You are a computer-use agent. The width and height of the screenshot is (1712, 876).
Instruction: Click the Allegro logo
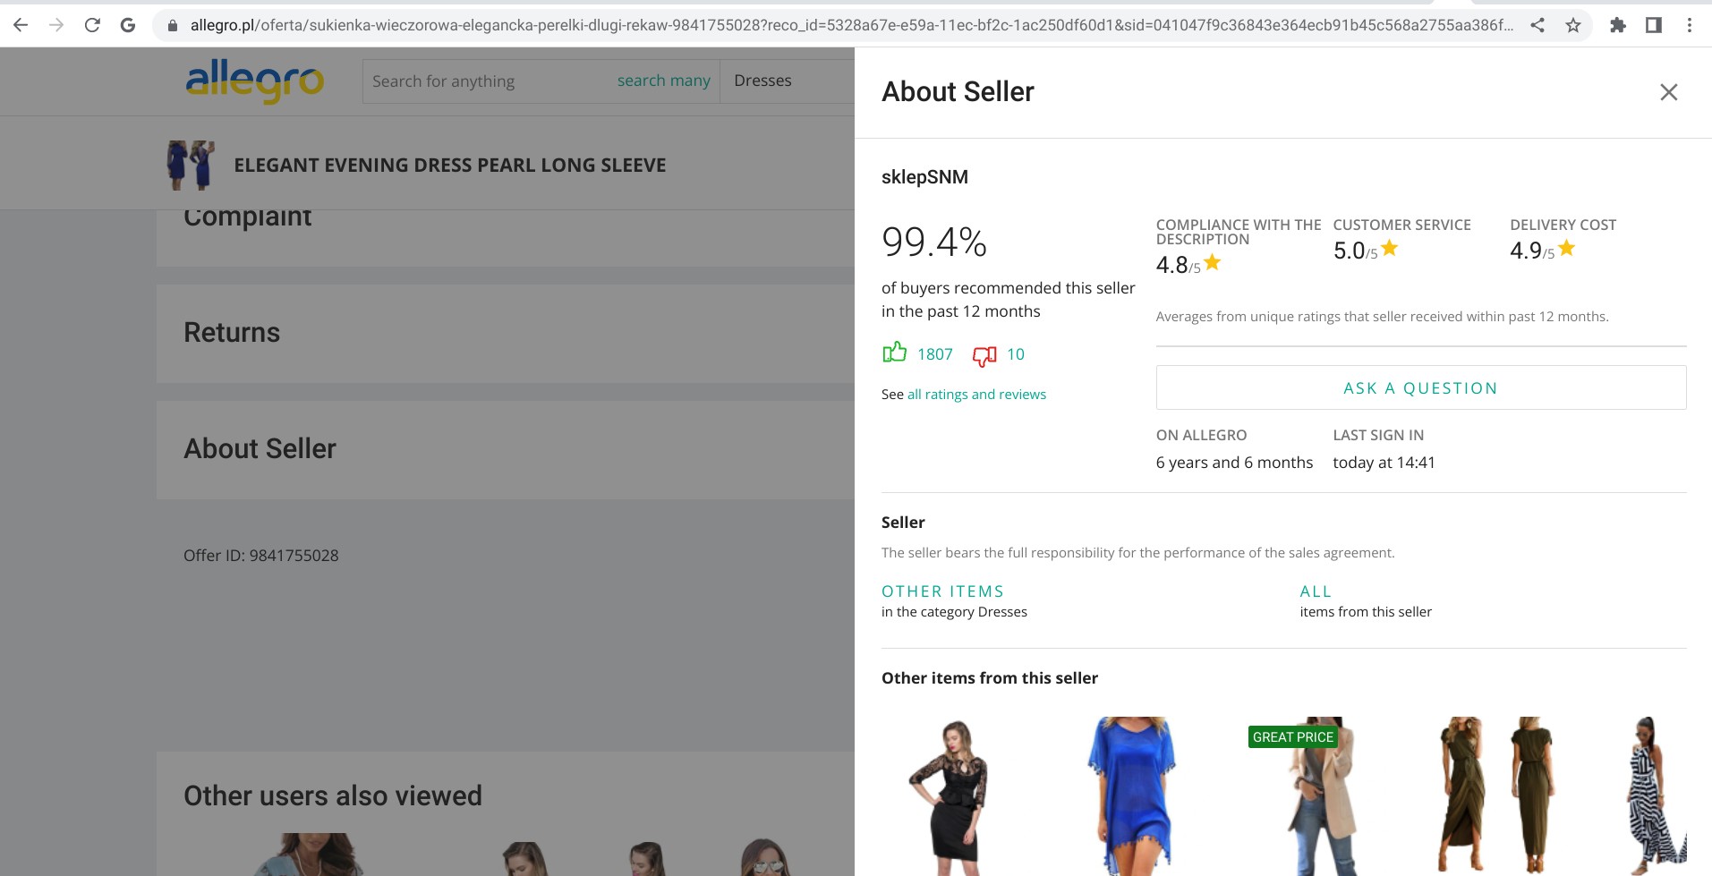[x=255, y=81]
